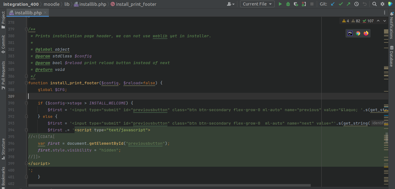Click the @return tag in the doc comment
Image resolution: width=395 pixels, height=189 pixels.
[x=44, y=70]
